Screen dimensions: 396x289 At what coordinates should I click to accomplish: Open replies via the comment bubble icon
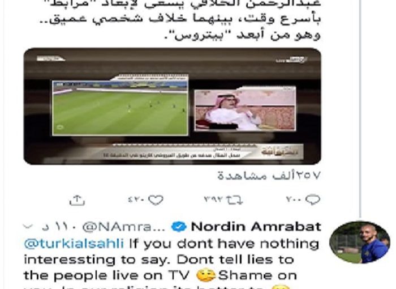tap(313, 200)
